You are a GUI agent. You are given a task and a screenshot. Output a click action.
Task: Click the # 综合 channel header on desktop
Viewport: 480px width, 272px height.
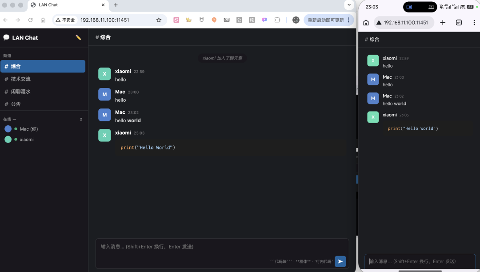pos(103,37)
